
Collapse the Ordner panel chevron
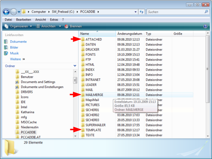(x=75, y=66)
